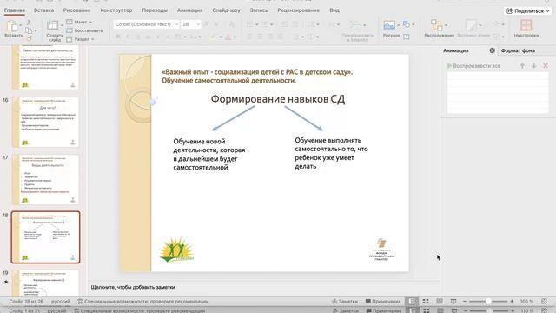This screenshot has width=556, height=313.
Task: Open the Запись ribbon tab
Action: tap(259, 10)
